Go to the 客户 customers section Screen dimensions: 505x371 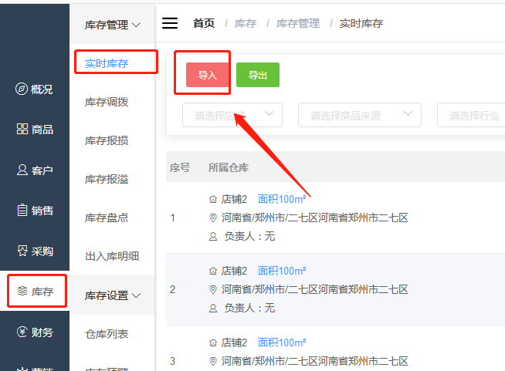pos(35,170)
